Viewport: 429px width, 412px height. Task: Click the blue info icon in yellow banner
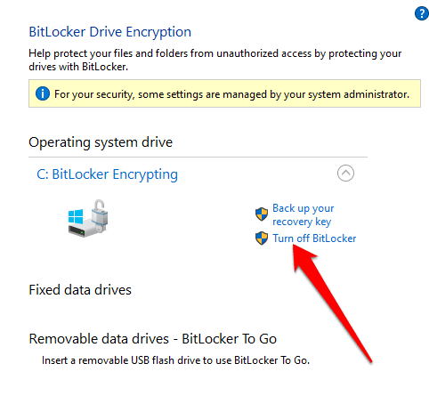pyautogui.click(x=43, y=93)
